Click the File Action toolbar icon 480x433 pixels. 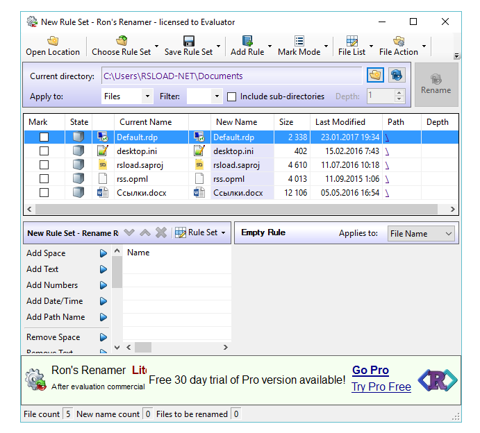399,41
